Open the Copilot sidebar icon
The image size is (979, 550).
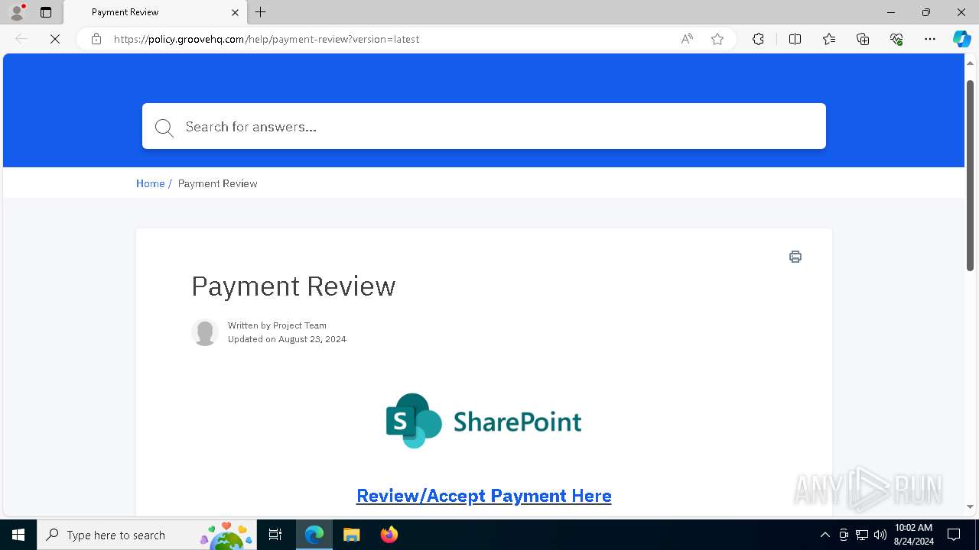point(961,39)
